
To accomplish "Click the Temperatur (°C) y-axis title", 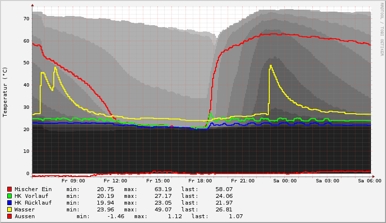I will click(x=5, y=91).
